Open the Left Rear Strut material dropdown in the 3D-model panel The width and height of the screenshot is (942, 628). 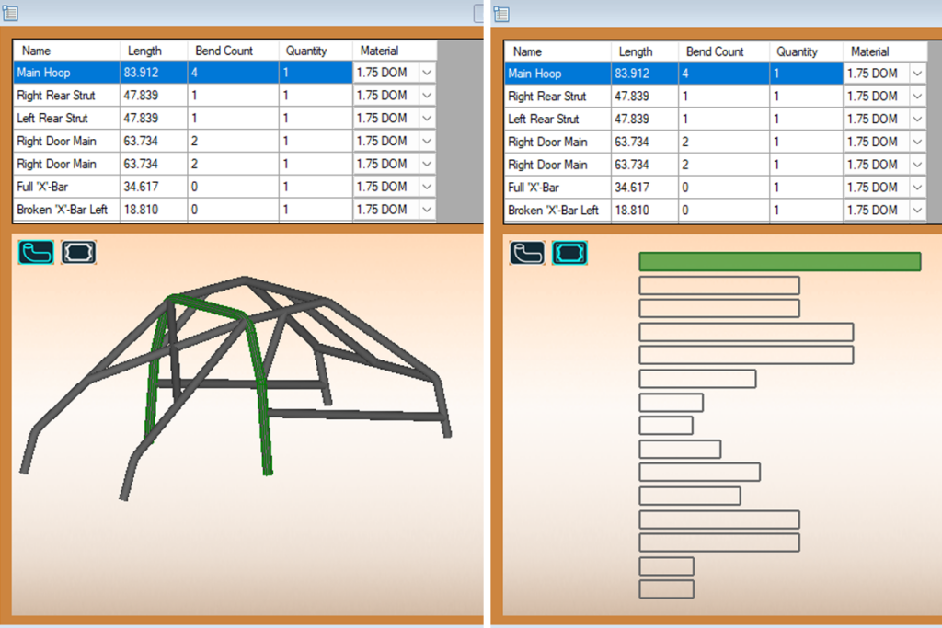427,119
